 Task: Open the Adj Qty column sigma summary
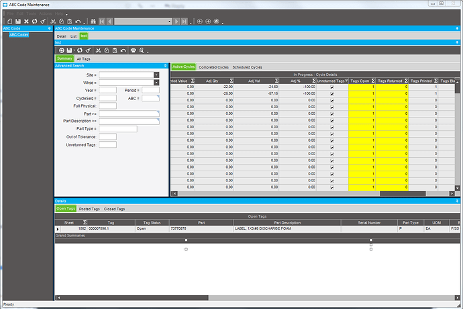coord(232,81)
